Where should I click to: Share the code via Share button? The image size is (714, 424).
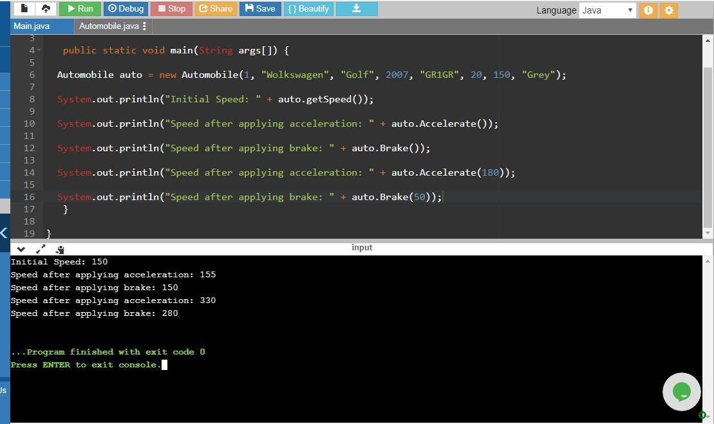click(x=216, y=9)
